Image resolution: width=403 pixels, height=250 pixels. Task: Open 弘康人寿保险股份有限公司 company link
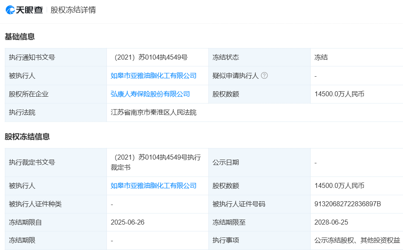point(150,94)
